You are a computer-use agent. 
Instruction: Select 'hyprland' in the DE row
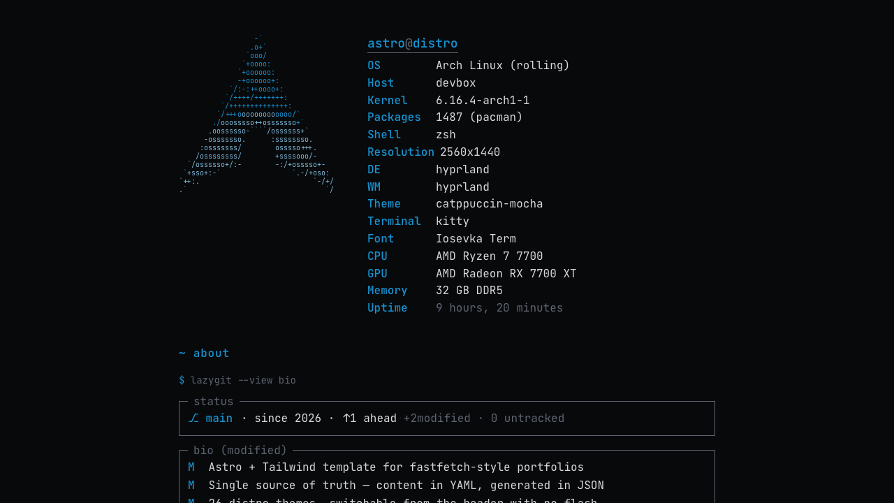(x=462, y=170)
